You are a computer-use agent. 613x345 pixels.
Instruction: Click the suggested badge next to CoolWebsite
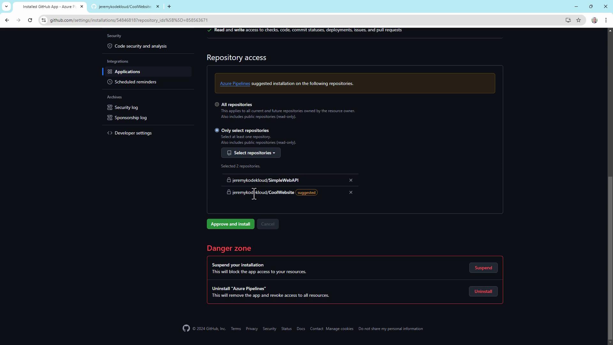pos(306,193)
